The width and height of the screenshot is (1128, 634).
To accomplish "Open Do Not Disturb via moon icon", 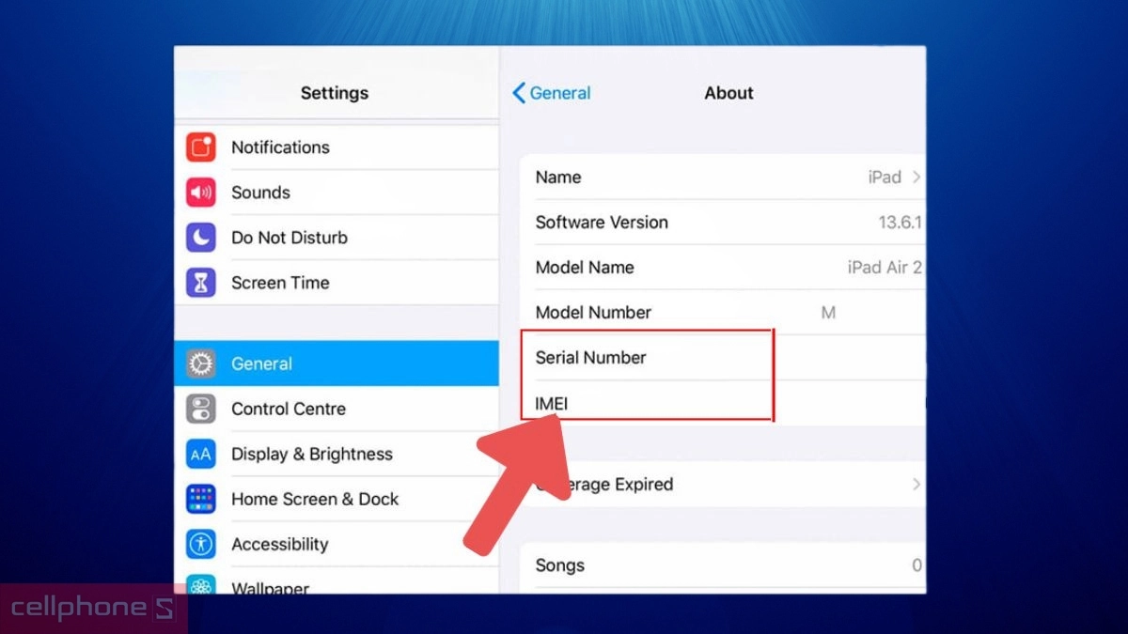I will point(200,237).
